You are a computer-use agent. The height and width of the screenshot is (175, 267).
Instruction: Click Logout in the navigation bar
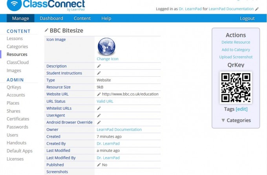coord(247,18)
